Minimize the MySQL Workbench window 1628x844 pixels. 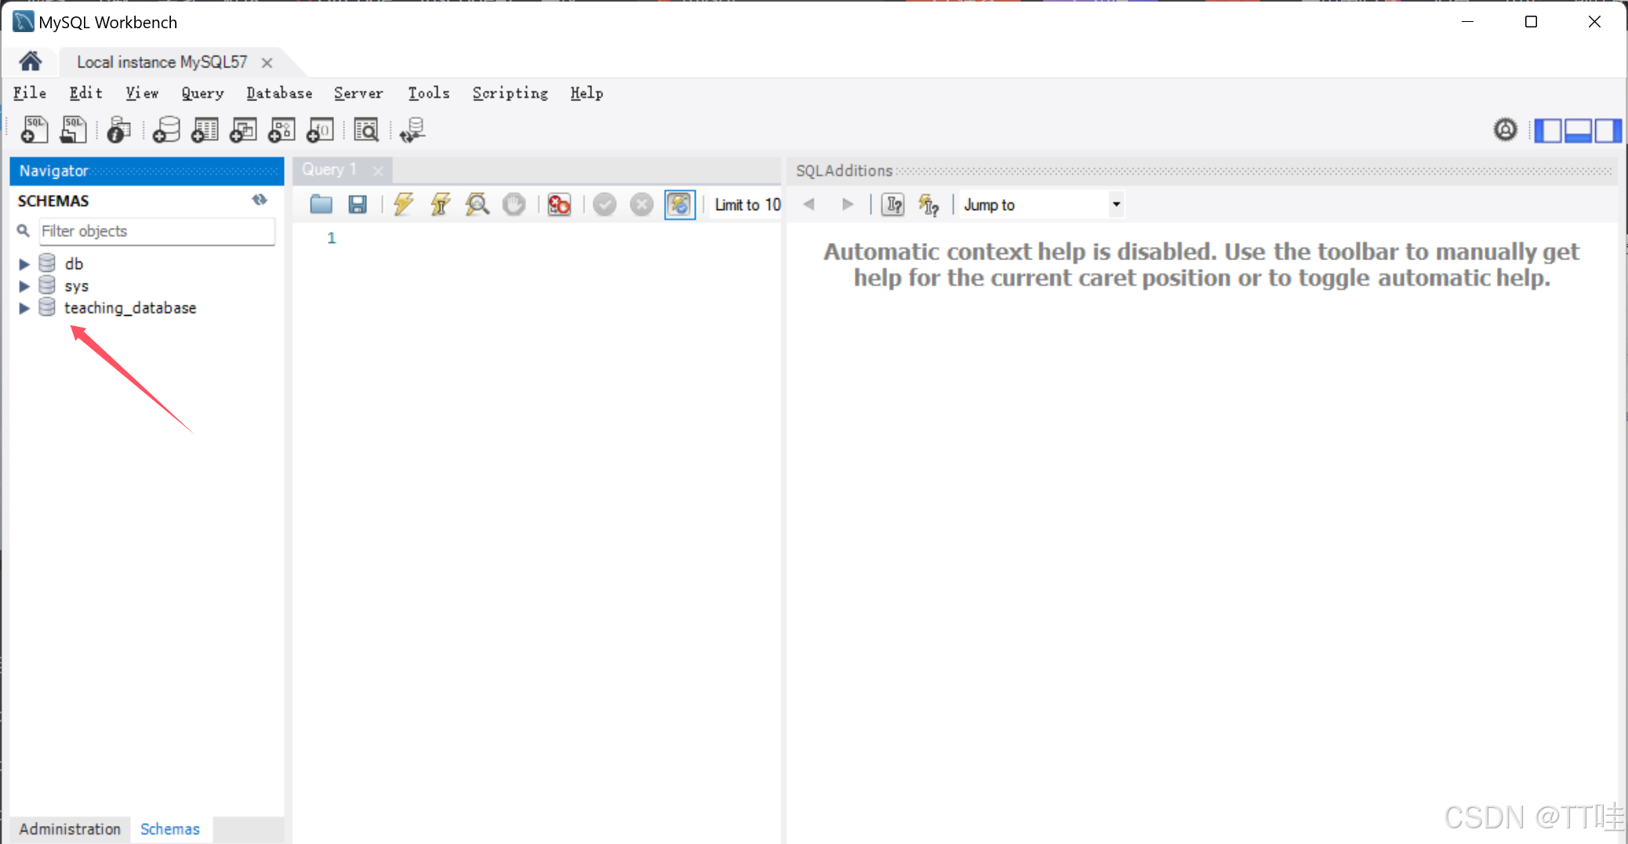click(1468, 22)
